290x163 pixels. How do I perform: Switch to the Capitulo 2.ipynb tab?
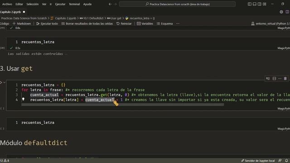click(10, 12)
